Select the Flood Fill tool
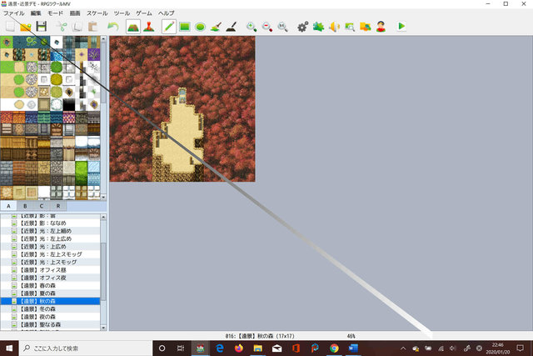The height and width of the screenshot is (356, 533). 216,27
